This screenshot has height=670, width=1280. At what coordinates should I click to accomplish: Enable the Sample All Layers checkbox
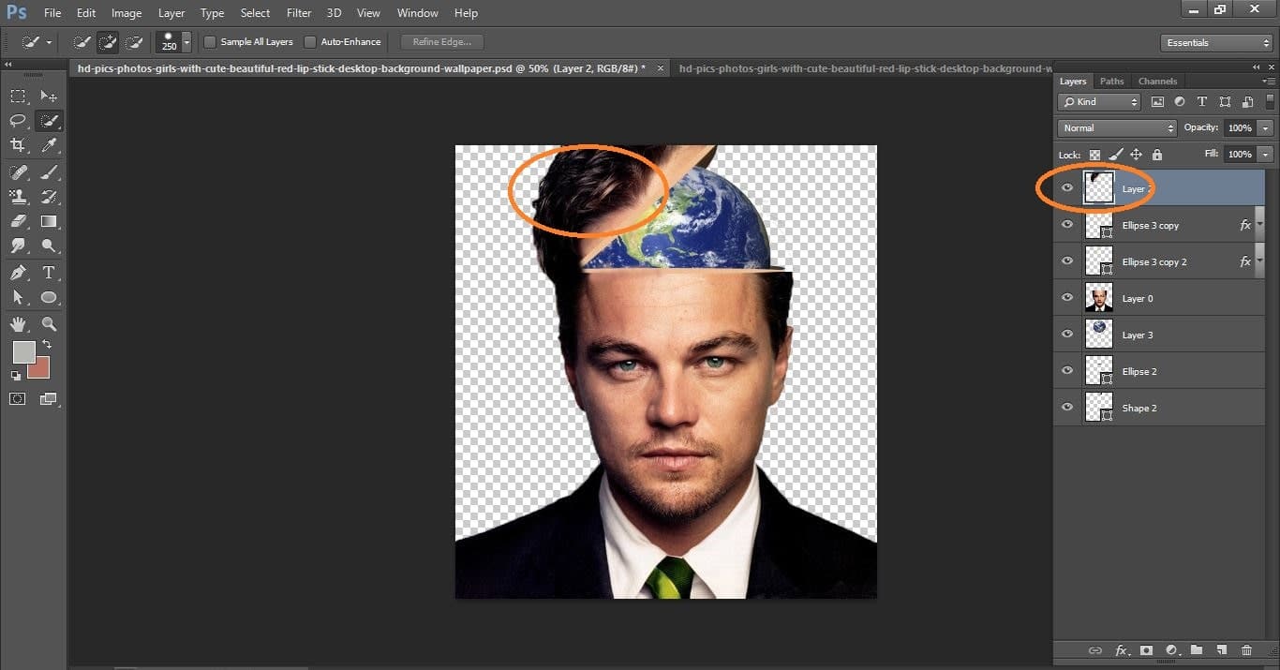point(210,41)
